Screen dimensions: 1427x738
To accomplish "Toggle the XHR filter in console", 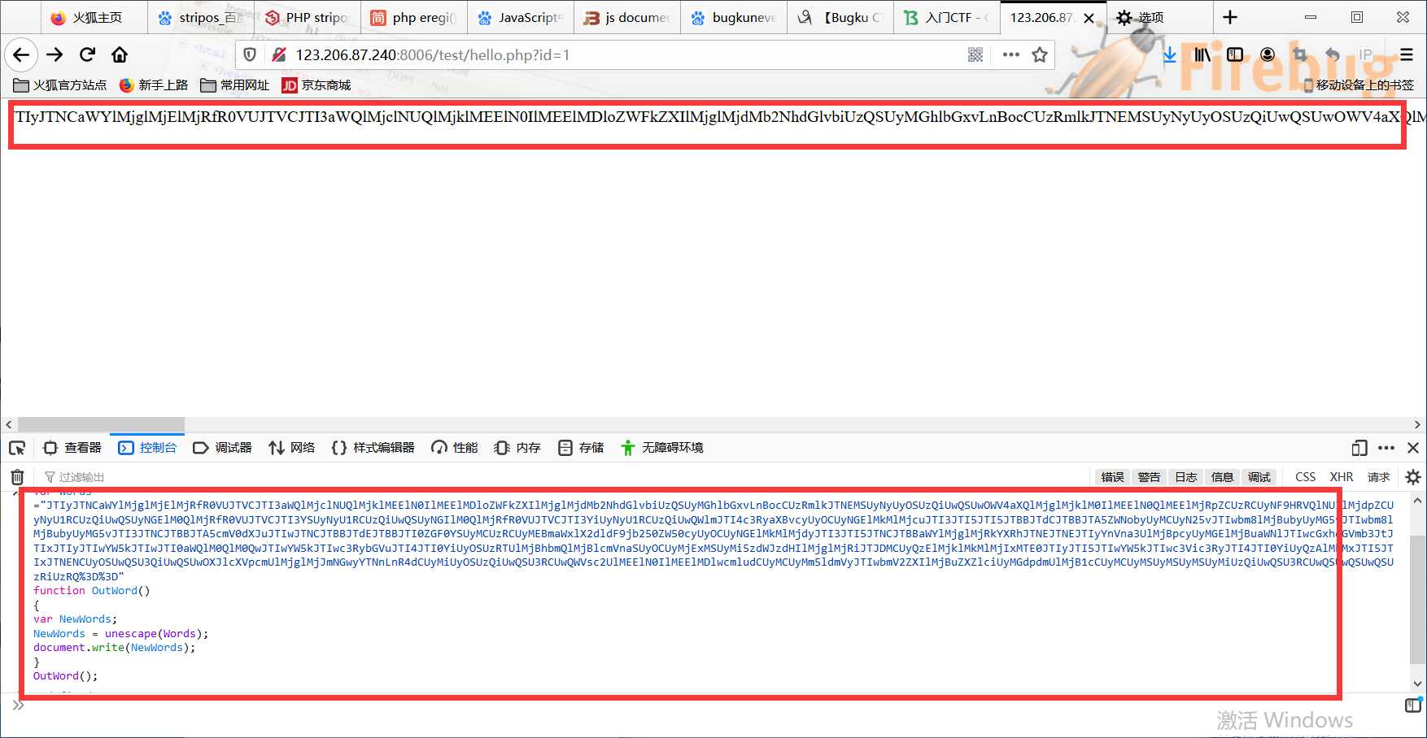I will click(1341, 477).
